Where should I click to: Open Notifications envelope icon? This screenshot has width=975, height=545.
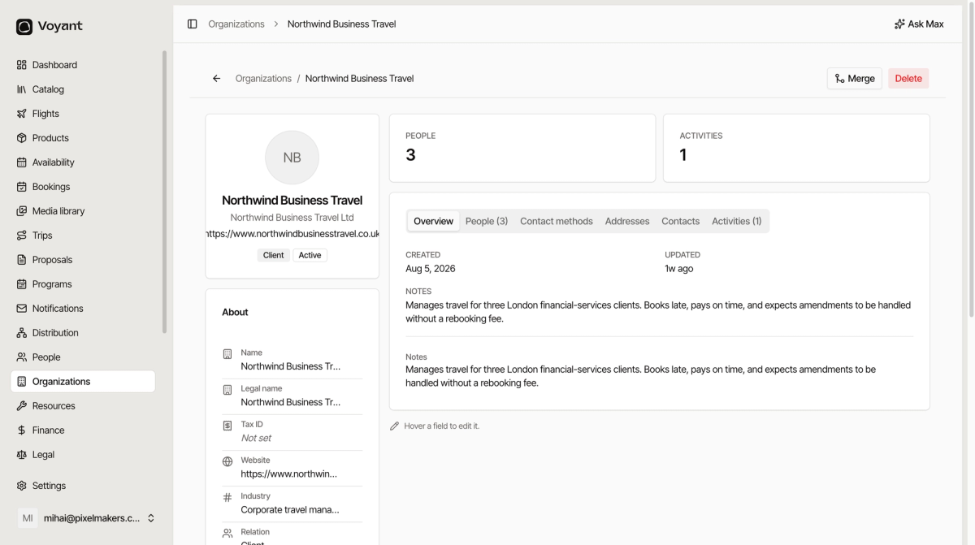pyautogui.click(x=22, y=309)
